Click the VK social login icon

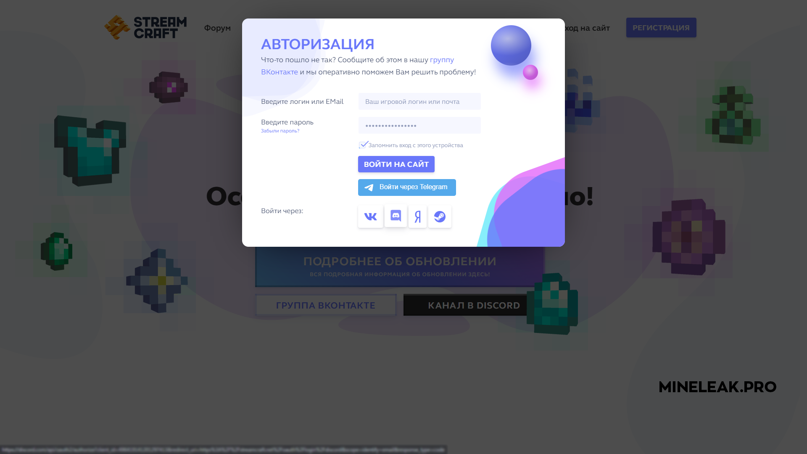click(x=370, y=216)
